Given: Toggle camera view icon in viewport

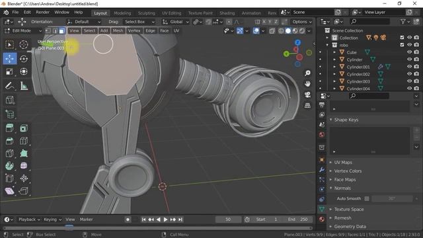Looking at the screenshot, I should [x=307, y=95].
